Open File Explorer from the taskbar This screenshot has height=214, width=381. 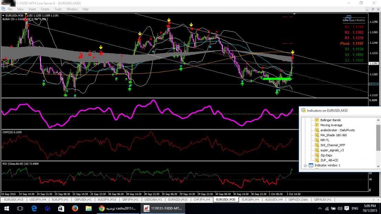click(88, 208)
